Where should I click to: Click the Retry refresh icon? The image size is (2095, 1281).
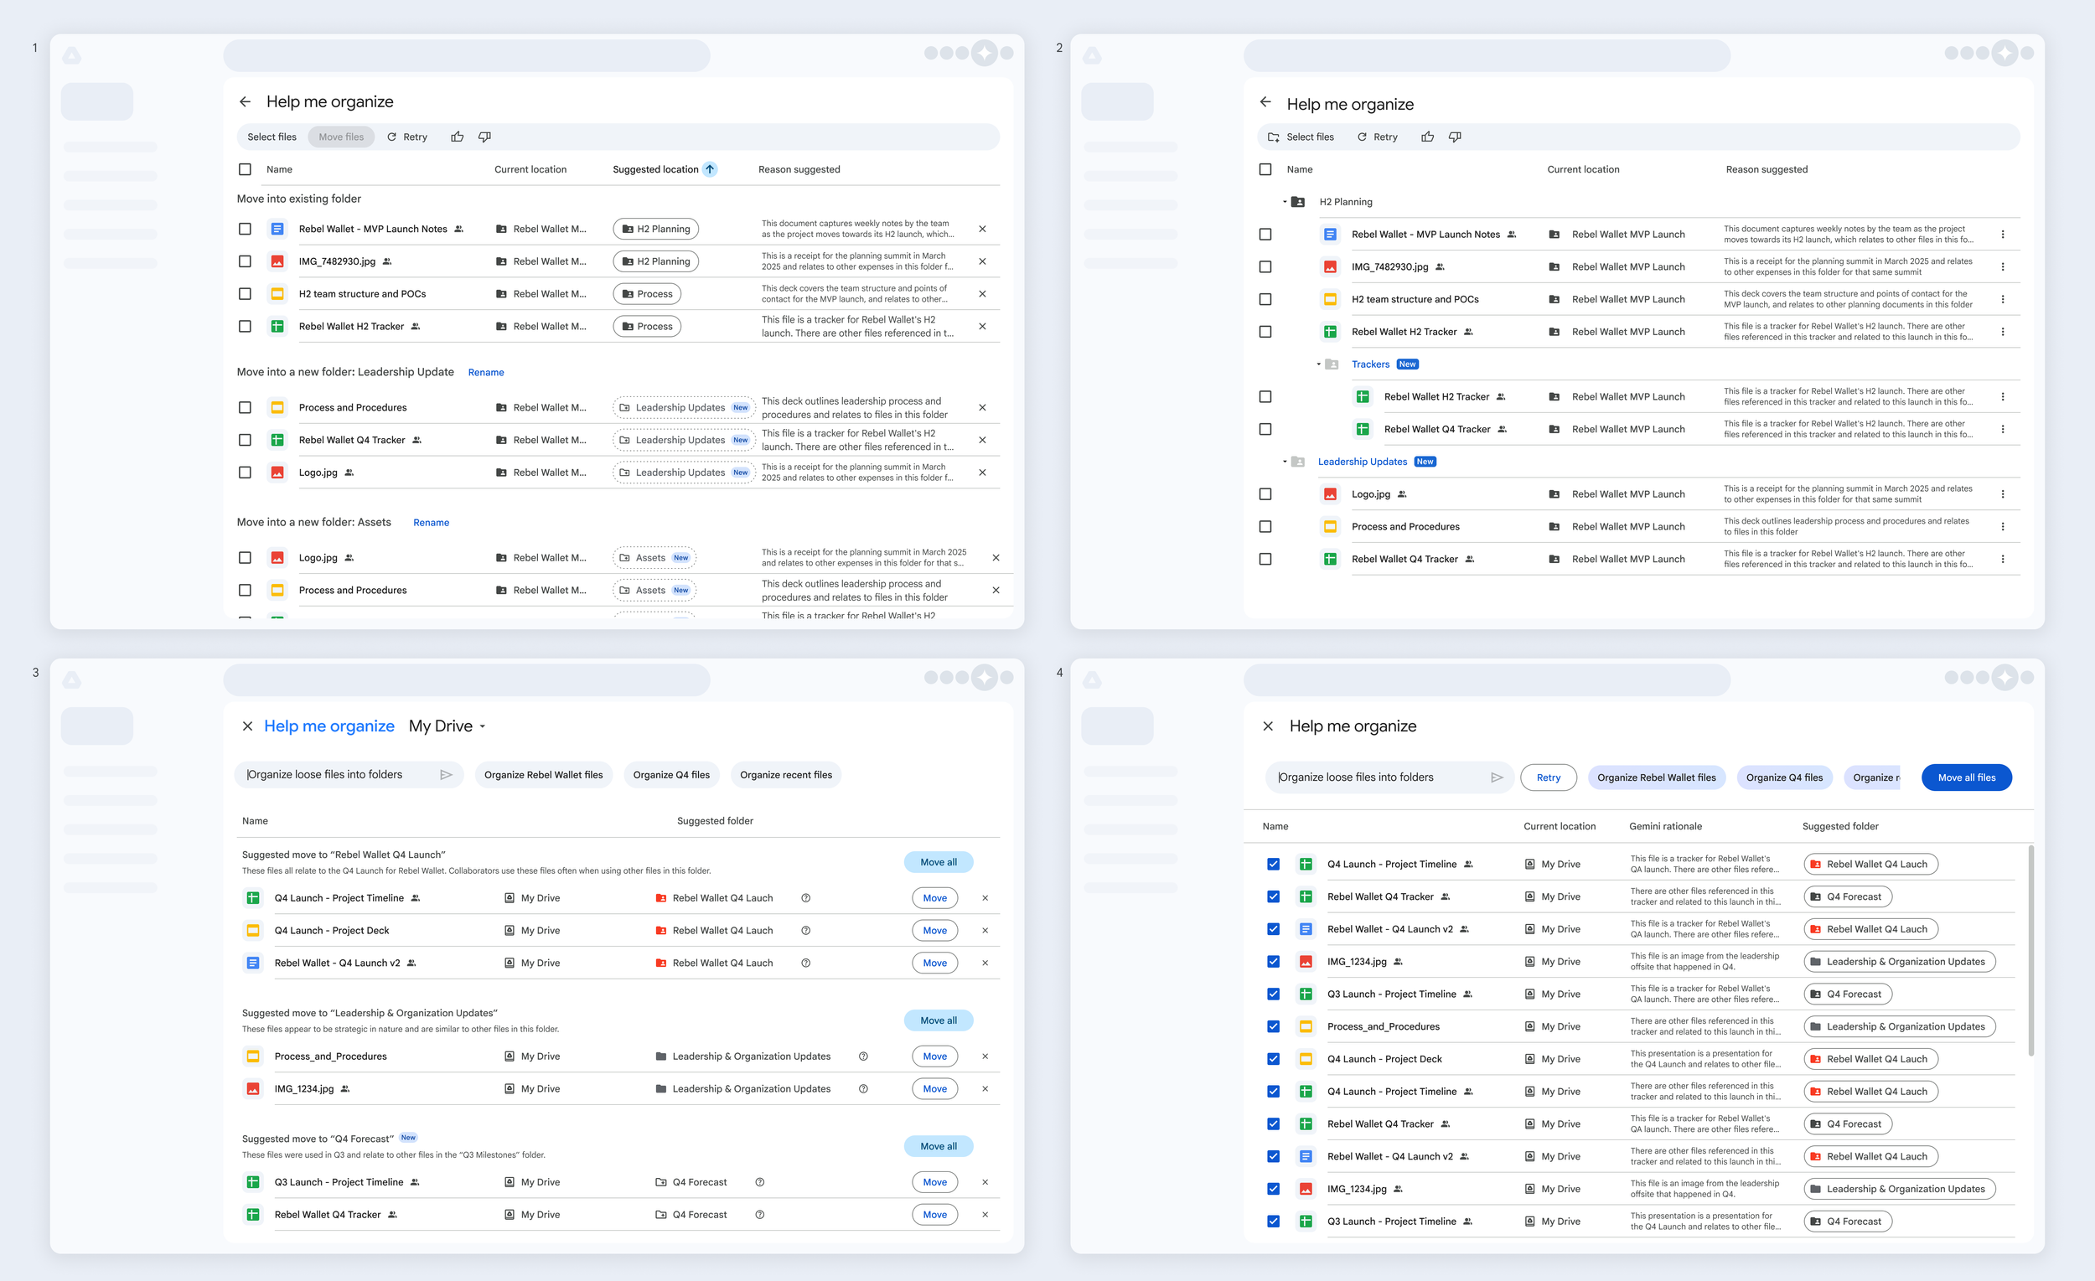click(393, 136)
